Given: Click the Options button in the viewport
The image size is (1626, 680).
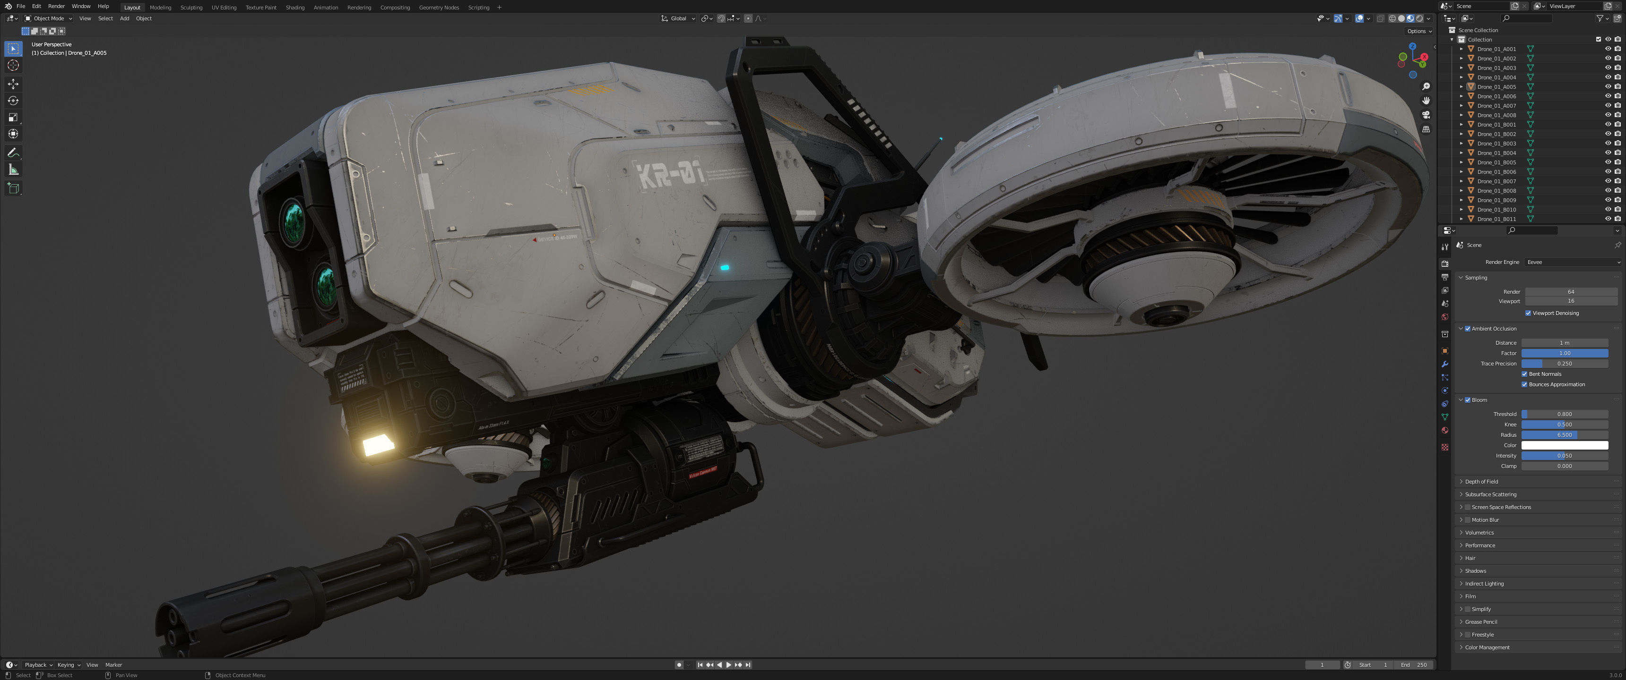Looking at the screenshot, I should coord(1418,31).
